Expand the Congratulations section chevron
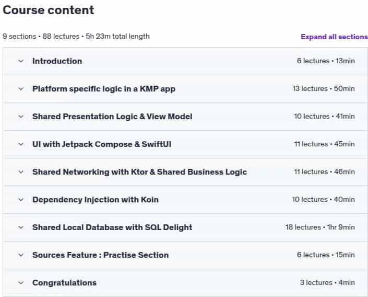The width and height of the screenshot is (368, 297). 21,283
